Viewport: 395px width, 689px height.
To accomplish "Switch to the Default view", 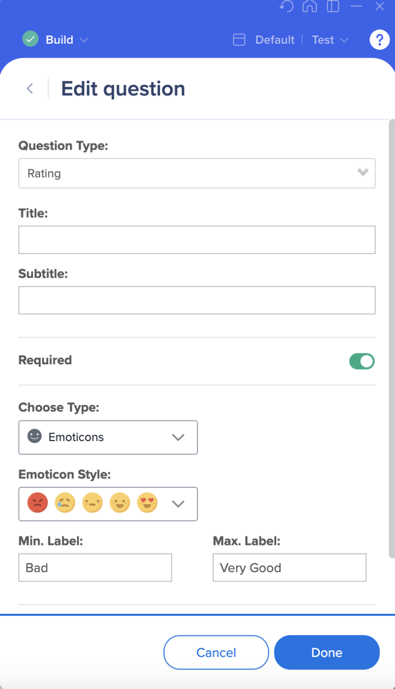I will click(x=275, y=40).
